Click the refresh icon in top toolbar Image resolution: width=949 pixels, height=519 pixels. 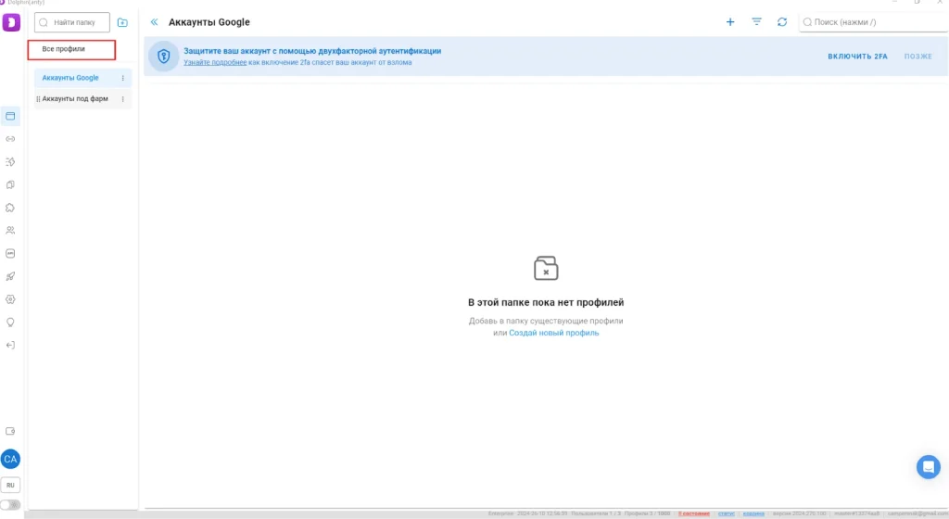pyautogui.click(x=782, y=21)
